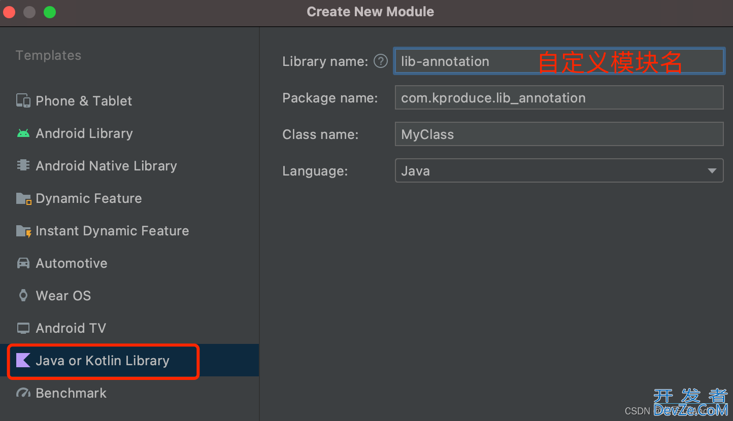Click the Phone & Tablet template icon
The image size is (733, 421).
coord(23,101)
